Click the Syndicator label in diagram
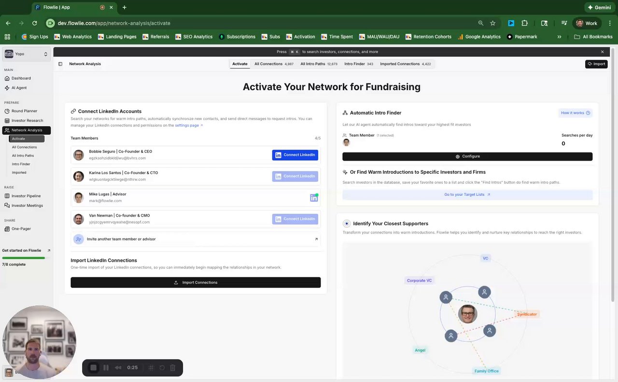The height and width of the screenshot is (382, 618). [527, 314]
